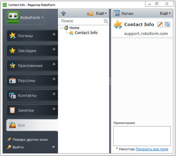
Task: Click the Выйти logout button
Action: point(18,147)
